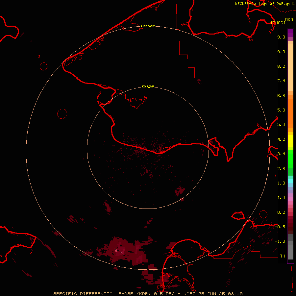Click the 8.2 color scale value

tap(281, 66)
